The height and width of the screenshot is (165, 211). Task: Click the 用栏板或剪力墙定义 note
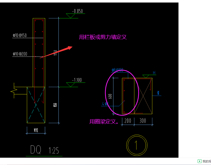point(103,37)
